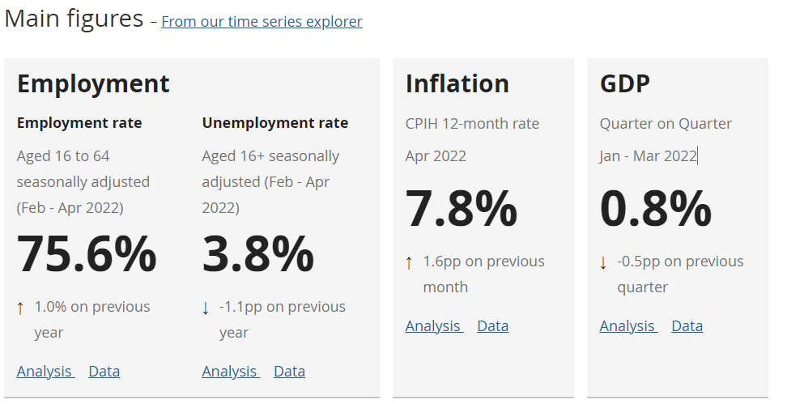The height and width of the screenshot is (404, 804).
Task: Click the Jan - Mar 2022 GDP period text
Action: 648,156
